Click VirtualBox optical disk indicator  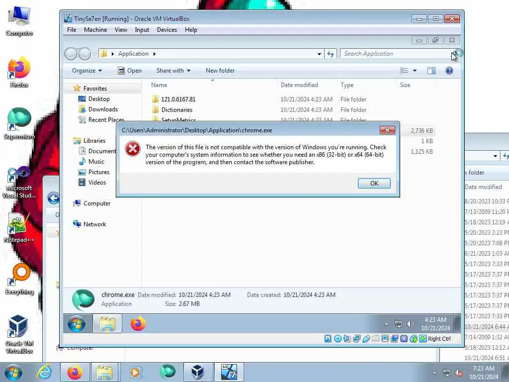pos(338,339)
